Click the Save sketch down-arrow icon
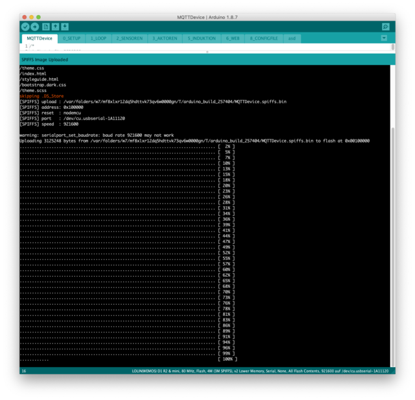The width and height of the screenshot is (415, 400). [65, 27]
